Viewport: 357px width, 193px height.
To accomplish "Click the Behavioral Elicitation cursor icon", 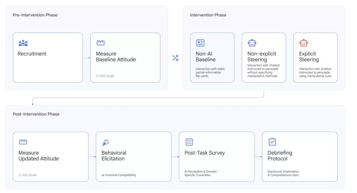I will tap(105, 142).
